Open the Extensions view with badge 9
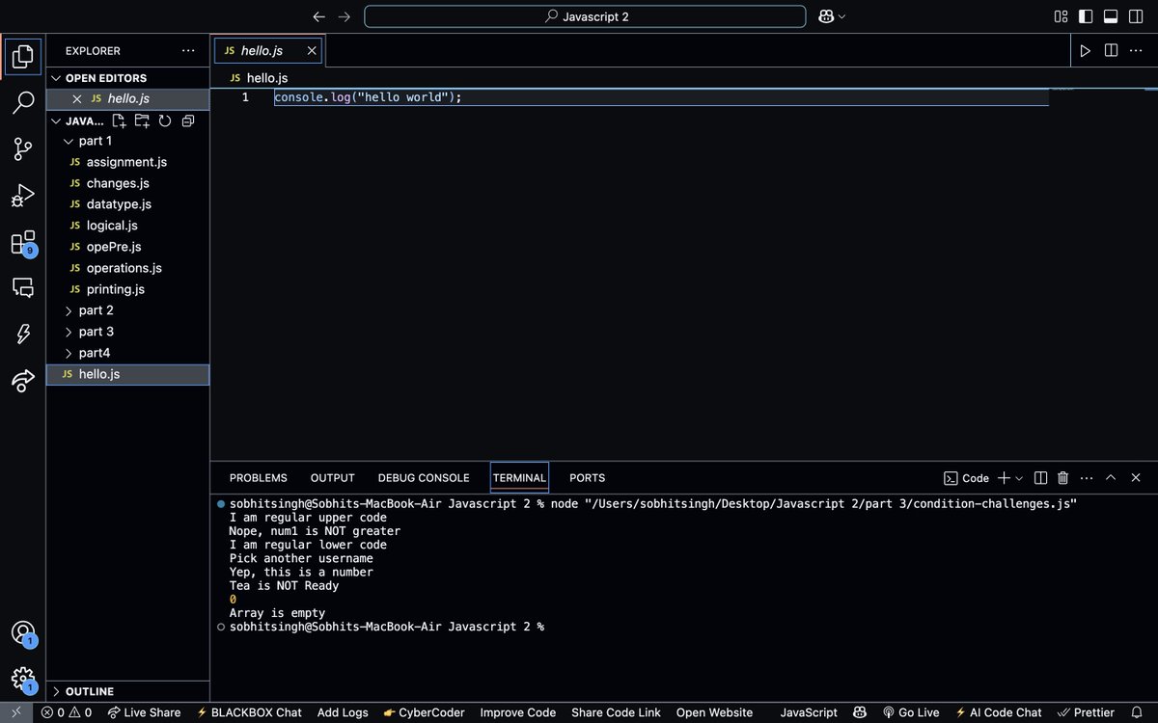Viewport: 1158px width, 723px height. coord(23,242)
